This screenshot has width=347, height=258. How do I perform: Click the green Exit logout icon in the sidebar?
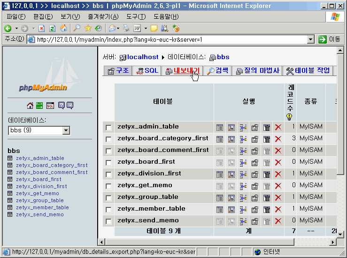(x=39, y=106)
